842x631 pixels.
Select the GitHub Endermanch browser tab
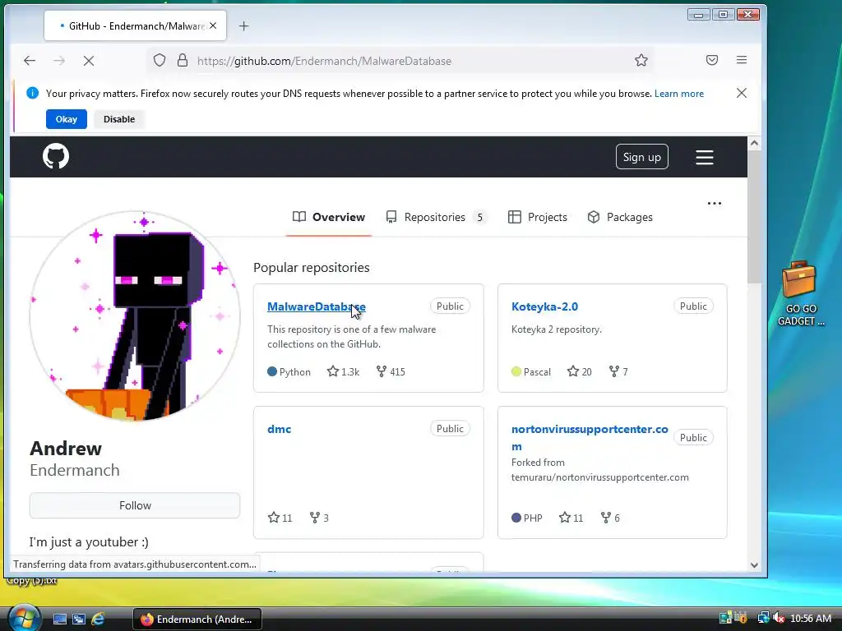(x=135, y=25)
